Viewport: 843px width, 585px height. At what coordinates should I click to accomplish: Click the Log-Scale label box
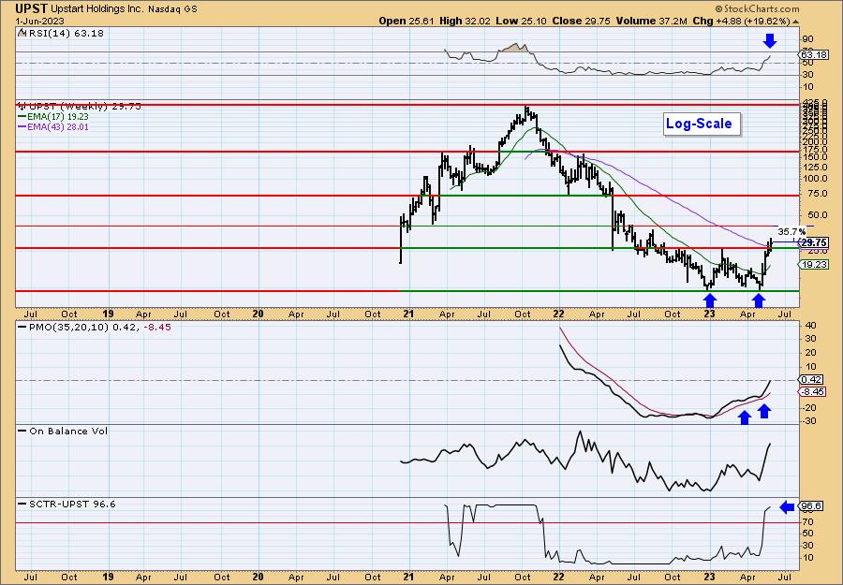(702, 124)
